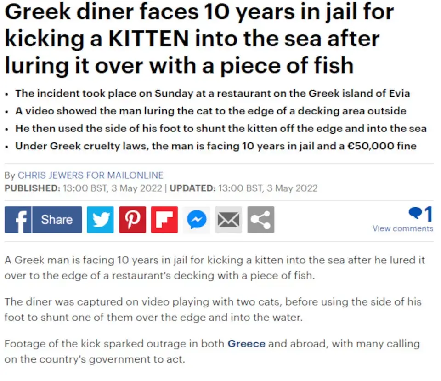This screenshot has width=441, height=381.
Task: Click the comment bubble count icon
Action: click(x=420, y=214)
